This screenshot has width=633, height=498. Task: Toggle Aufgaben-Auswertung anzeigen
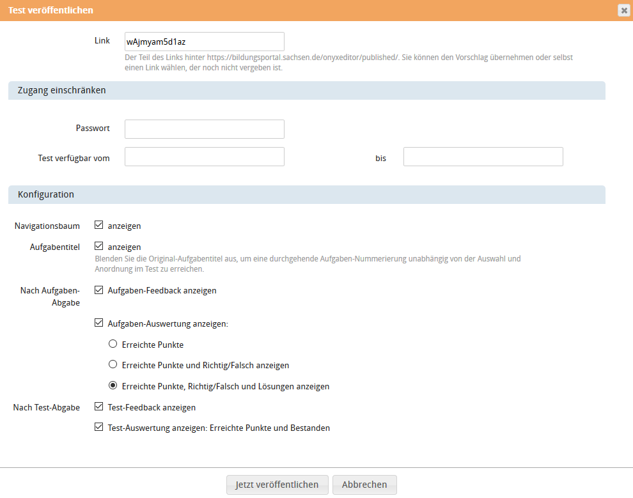99,322
